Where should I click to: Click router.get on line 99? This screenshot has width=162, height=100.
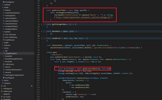51,52
